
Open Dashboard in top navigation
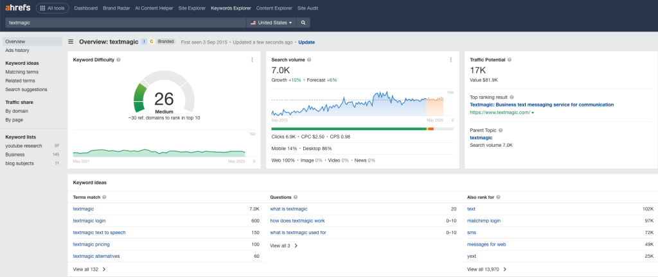click(86, 8)
